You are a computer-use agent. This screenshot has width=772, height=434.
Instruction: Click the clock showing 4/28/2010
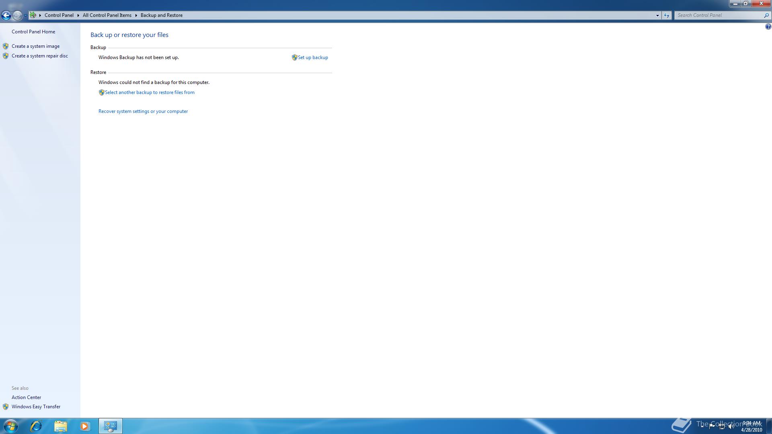(x=751, y=426)
